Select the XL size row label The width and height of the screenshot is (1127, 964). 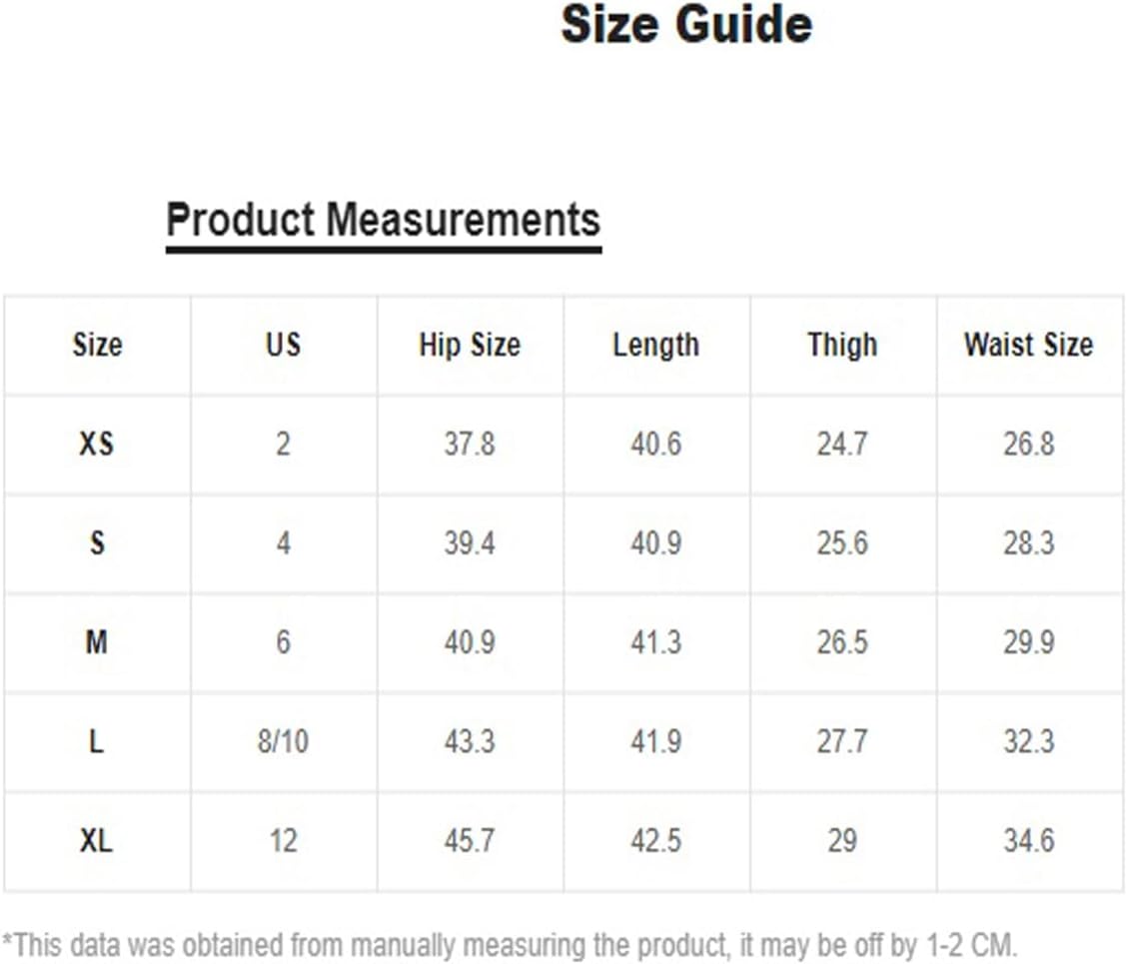coord(96,841)
